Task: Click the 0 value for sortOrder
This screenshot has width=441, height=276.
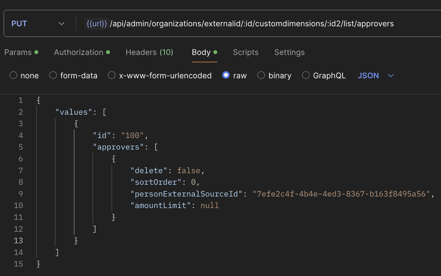Action: (x=193, y=182)
